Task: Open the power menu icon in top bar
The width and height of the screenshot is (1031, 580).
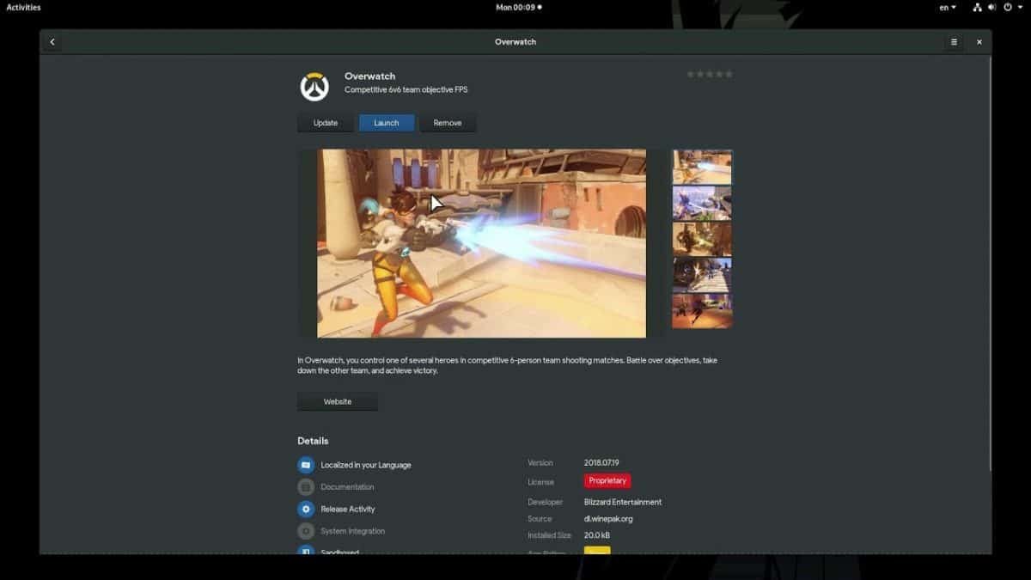Action: (x=1007, y=7)
